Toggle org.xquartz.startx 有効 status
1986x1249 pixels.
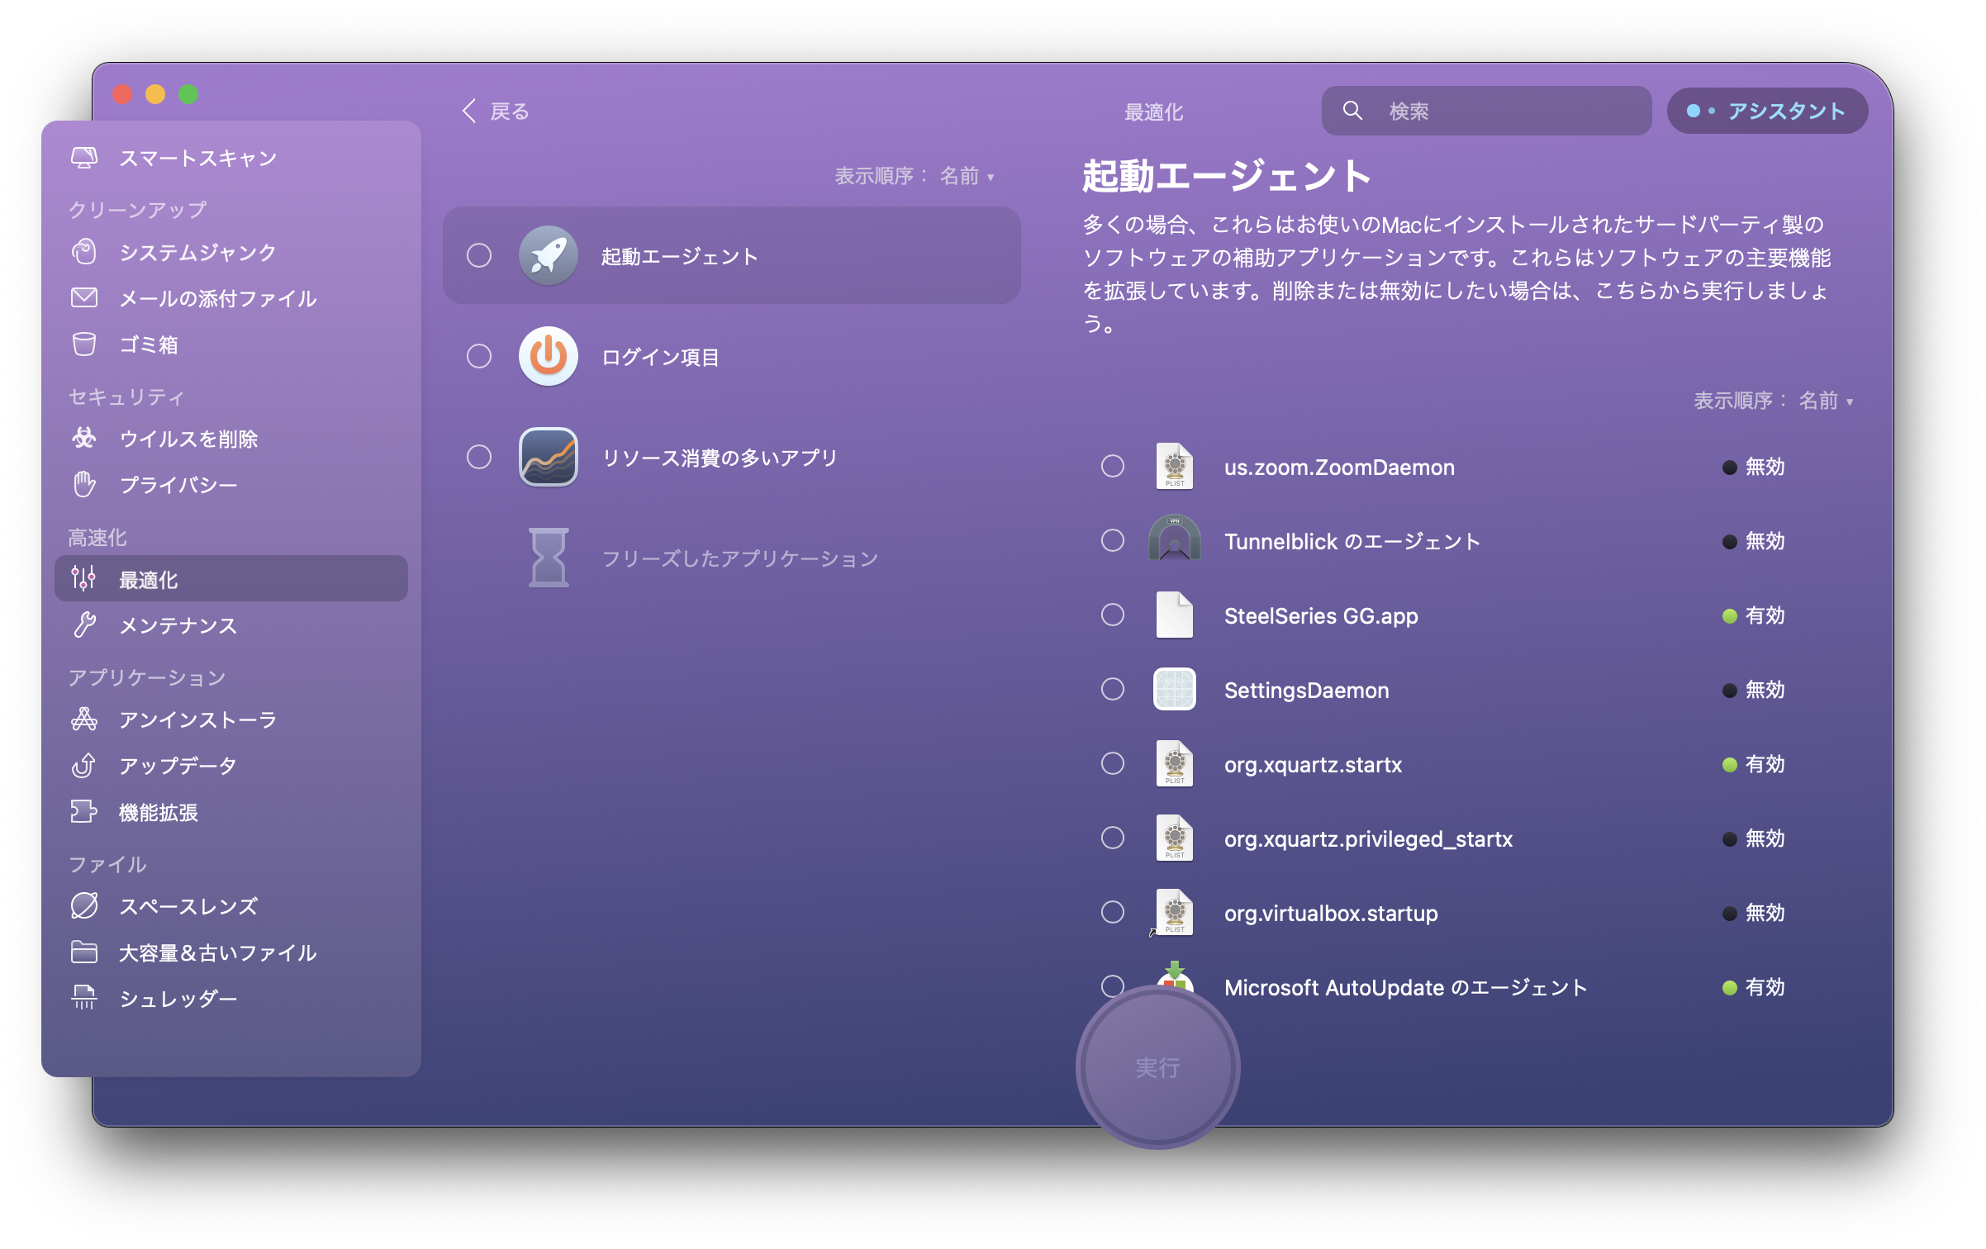click(x=1753, y=764)
